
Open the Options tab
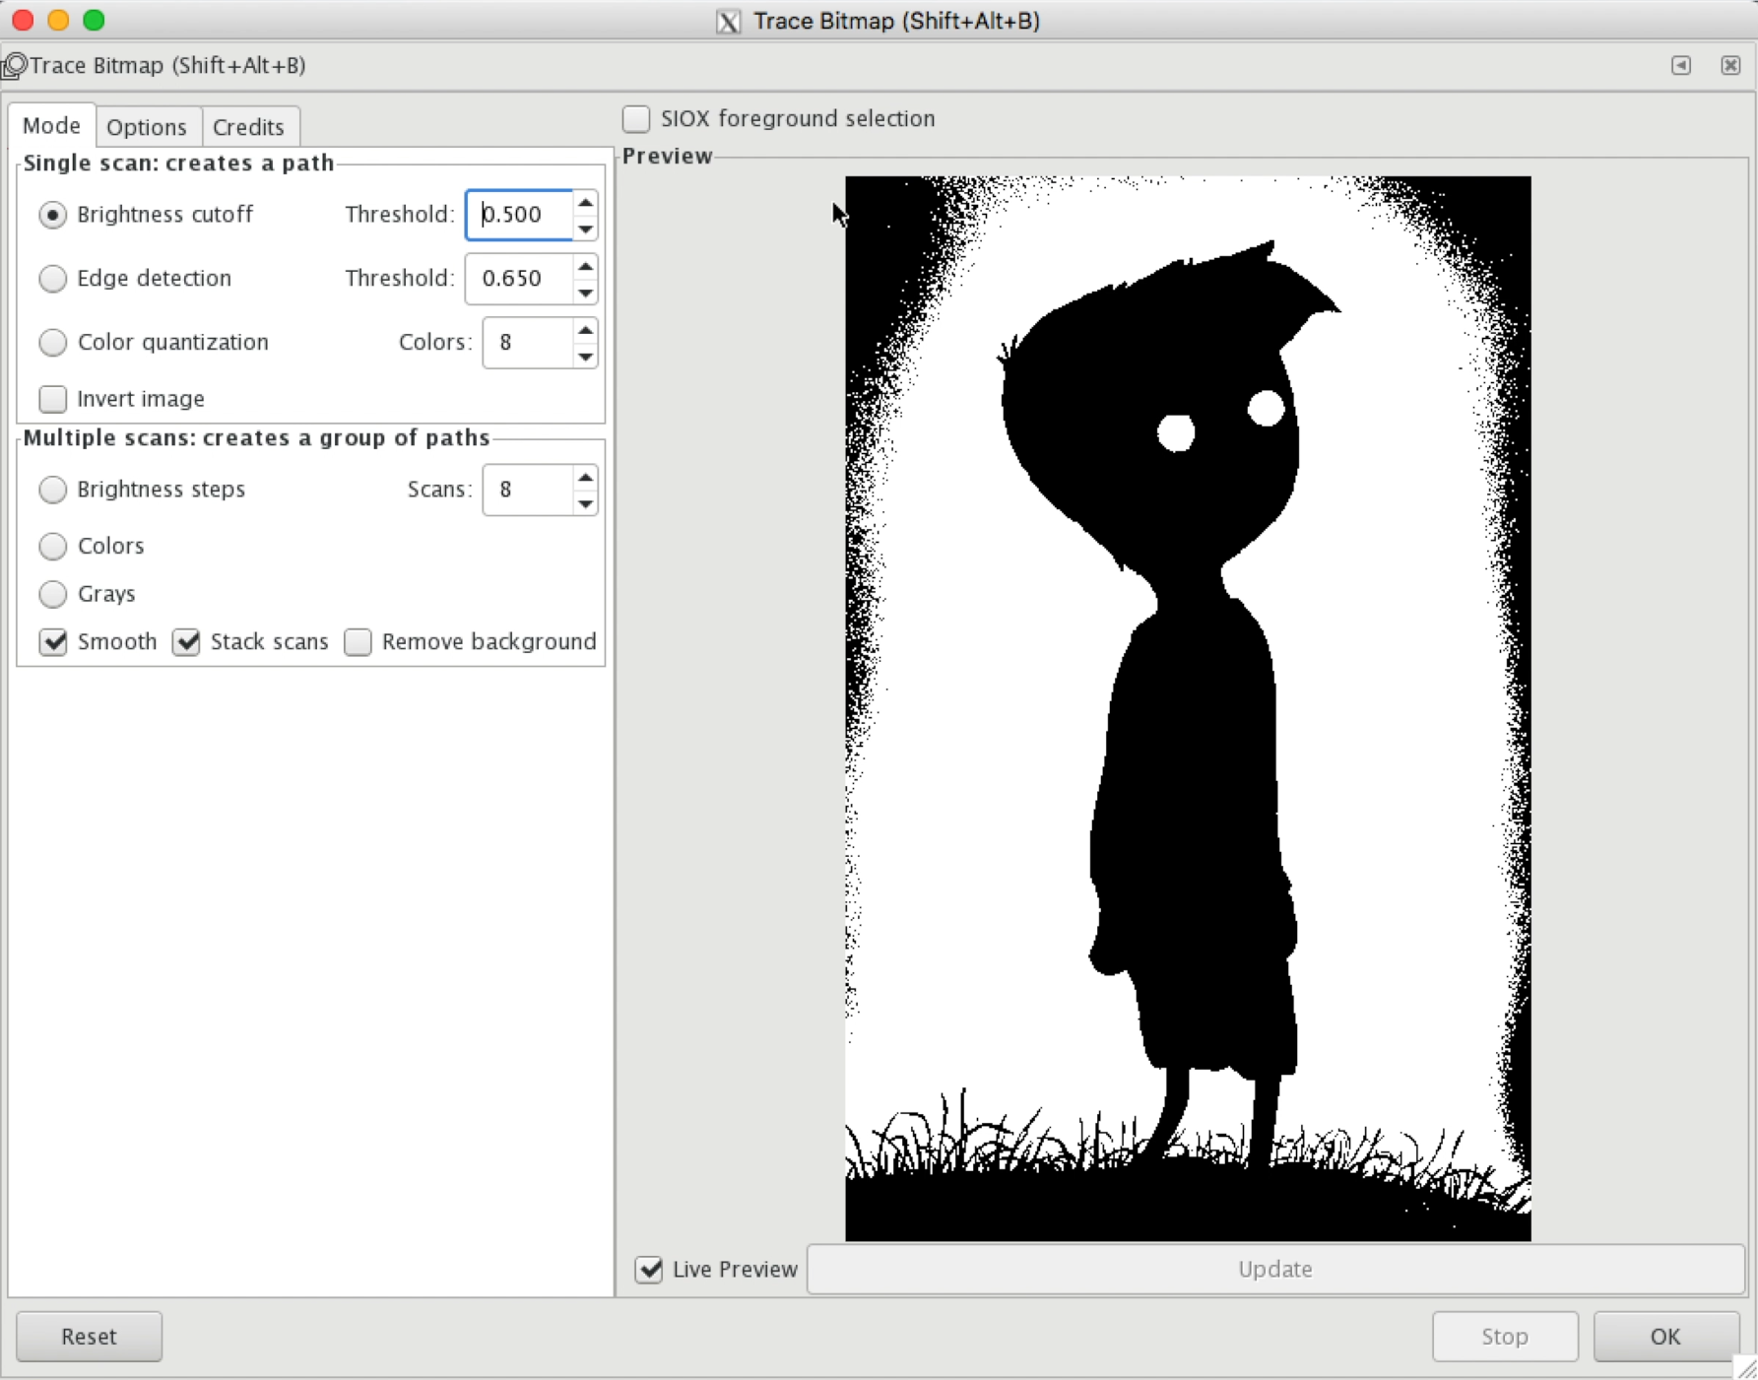pyautogui.click(x=147, y=127)
